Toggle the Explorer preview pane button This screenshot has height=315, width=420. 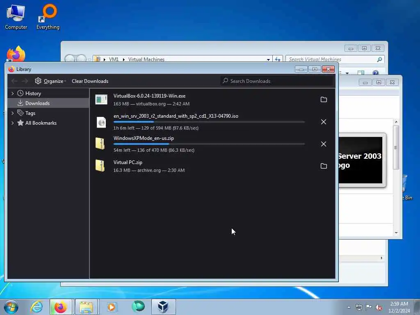[361, 73]
